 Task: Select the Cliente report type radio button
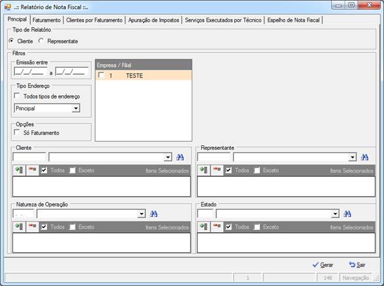tap(11, 41)
